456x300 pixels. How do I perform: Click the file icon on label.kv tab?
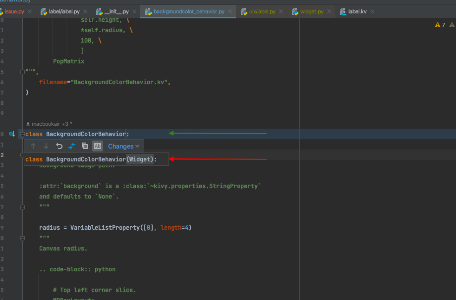(343, 11)
